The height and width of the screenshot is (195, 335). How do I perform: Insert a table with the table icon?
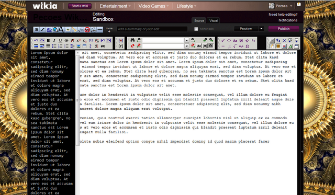pyautogui.click(x=84, y=46)
